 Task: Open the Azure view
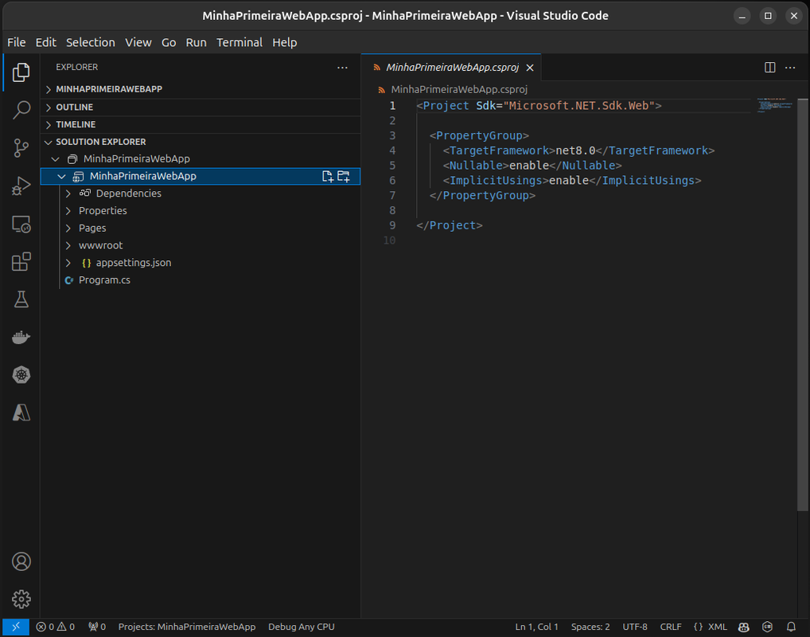tap(21, 412)
